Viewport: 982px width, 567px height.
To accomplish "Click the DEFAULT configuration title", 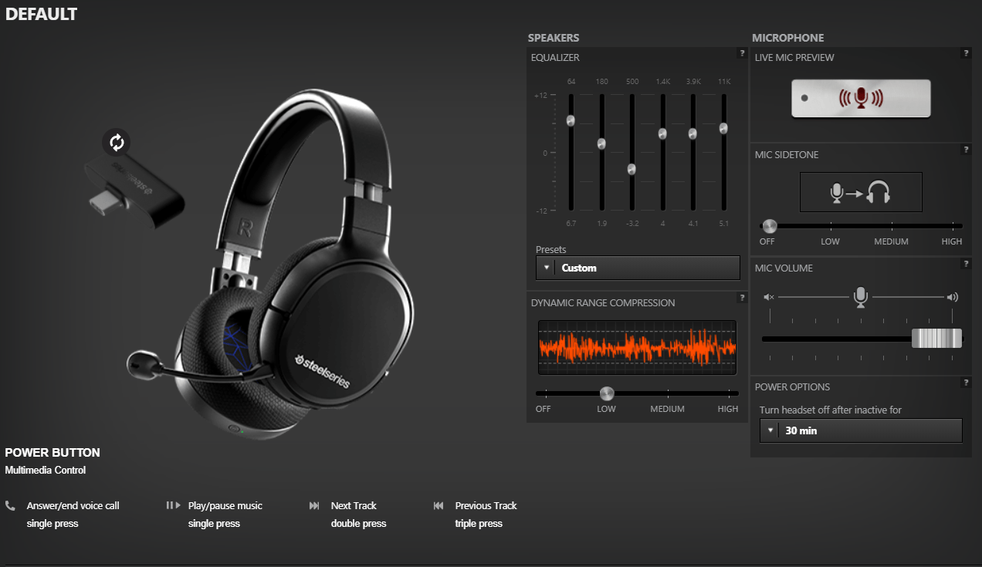I will click(x=41, y=14).
